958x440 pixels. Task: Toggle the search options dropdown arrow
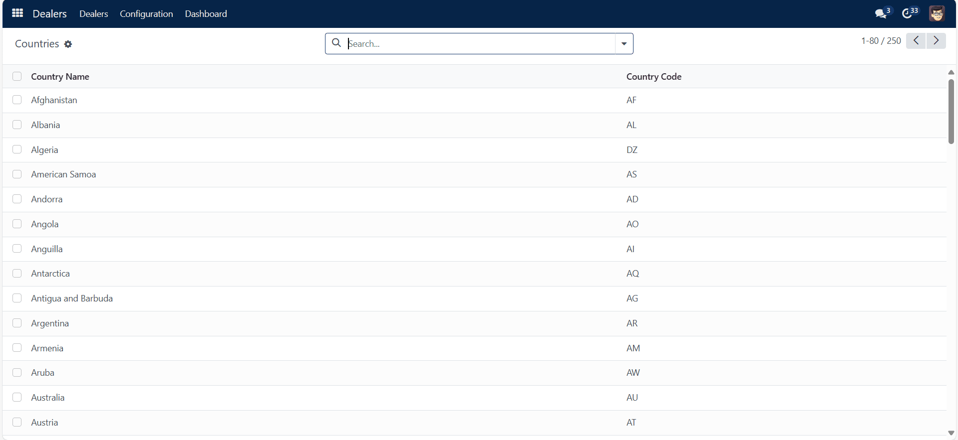(x=624, y=44)
